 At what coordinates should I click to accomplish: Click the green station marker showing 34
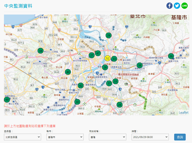41,51
